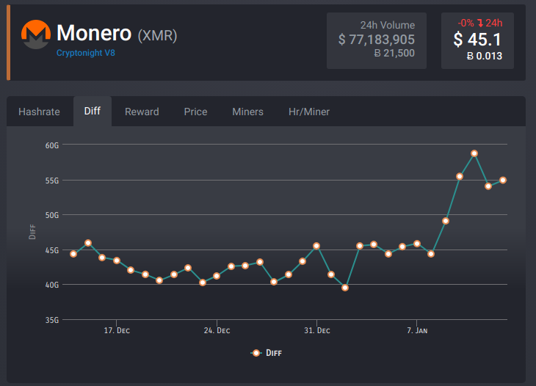The height and width of the screenshot is (386, 536).
Task: Click the Monero title text
Action: click(x=94, y=33)
